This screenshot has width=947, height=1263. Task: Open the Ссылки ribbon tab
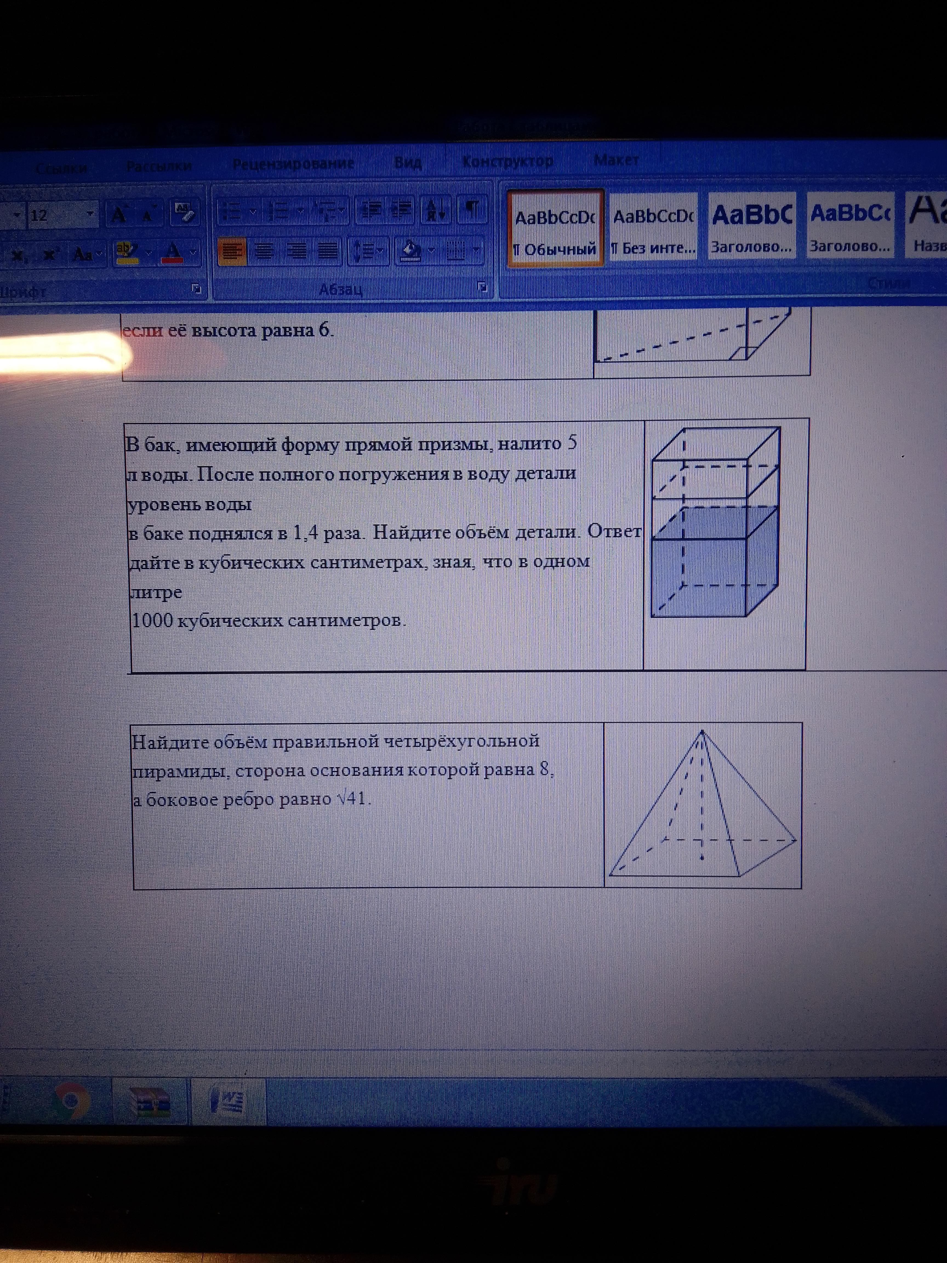pyautogui.click(x=61, y=169)
